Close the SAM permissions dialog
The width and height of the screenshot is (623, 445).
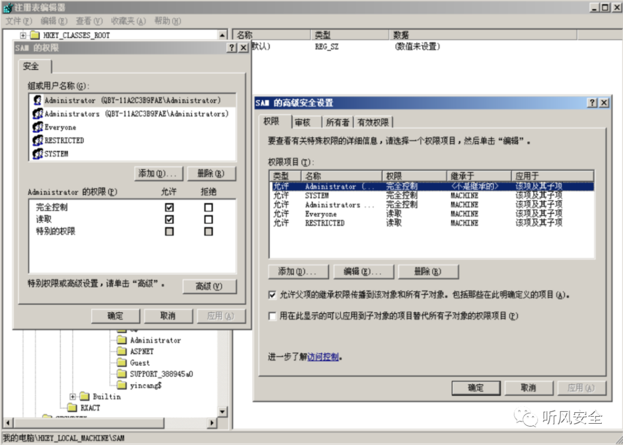click(x=243, y=48)
